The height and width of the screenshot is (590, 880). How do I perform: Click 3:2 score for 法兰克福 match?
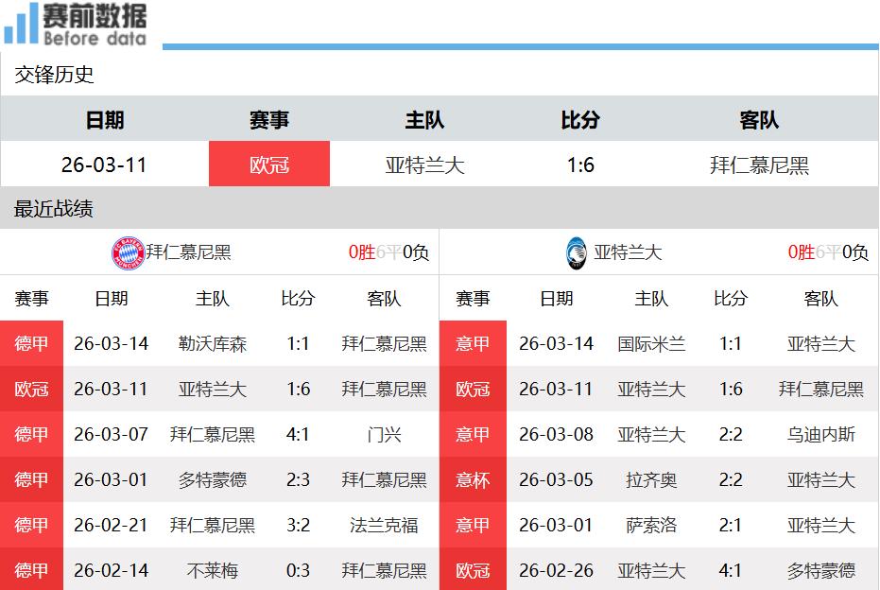pos(298,526)
